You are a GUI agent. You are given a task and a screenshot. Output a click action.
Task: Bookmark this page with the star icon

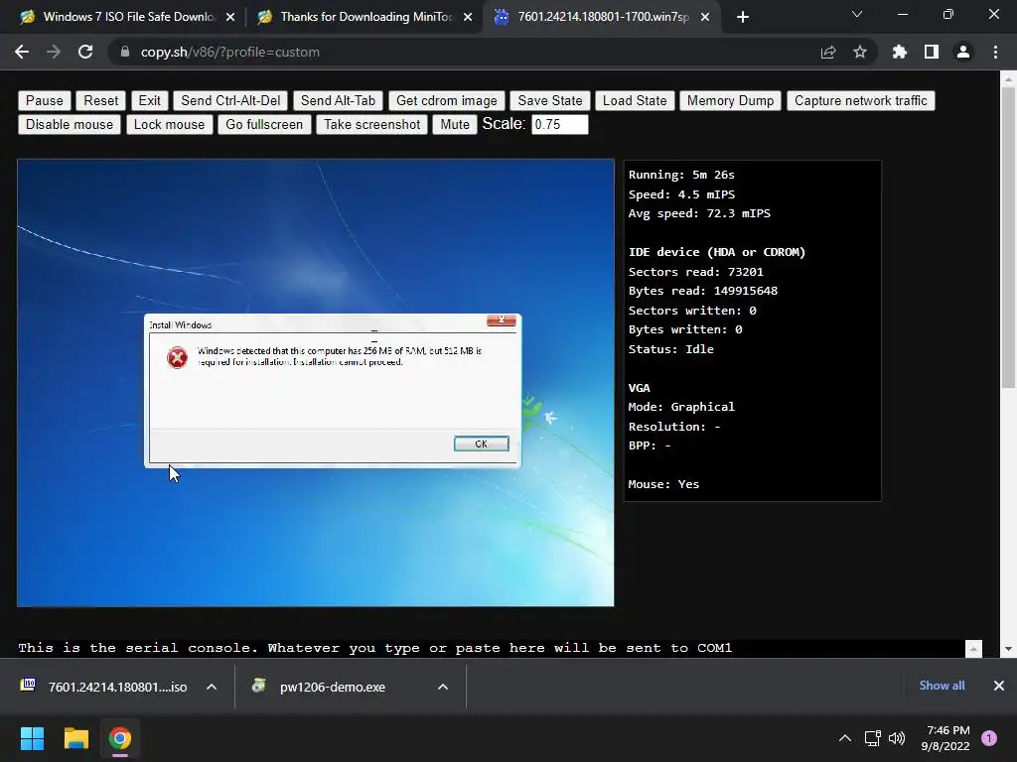(x=860, y=52)
